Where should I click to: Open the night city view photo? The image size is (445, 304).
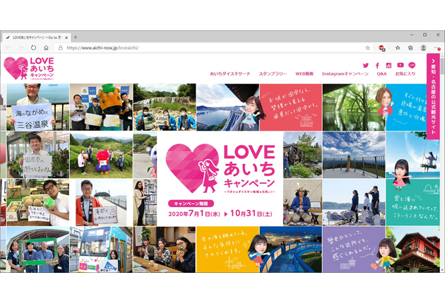tap(291, 250)
